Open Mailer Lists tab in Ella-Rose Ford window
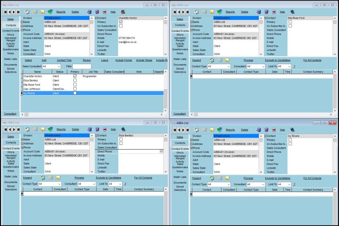The width and height of the screenshot is (339, 226). click(180, 59)
